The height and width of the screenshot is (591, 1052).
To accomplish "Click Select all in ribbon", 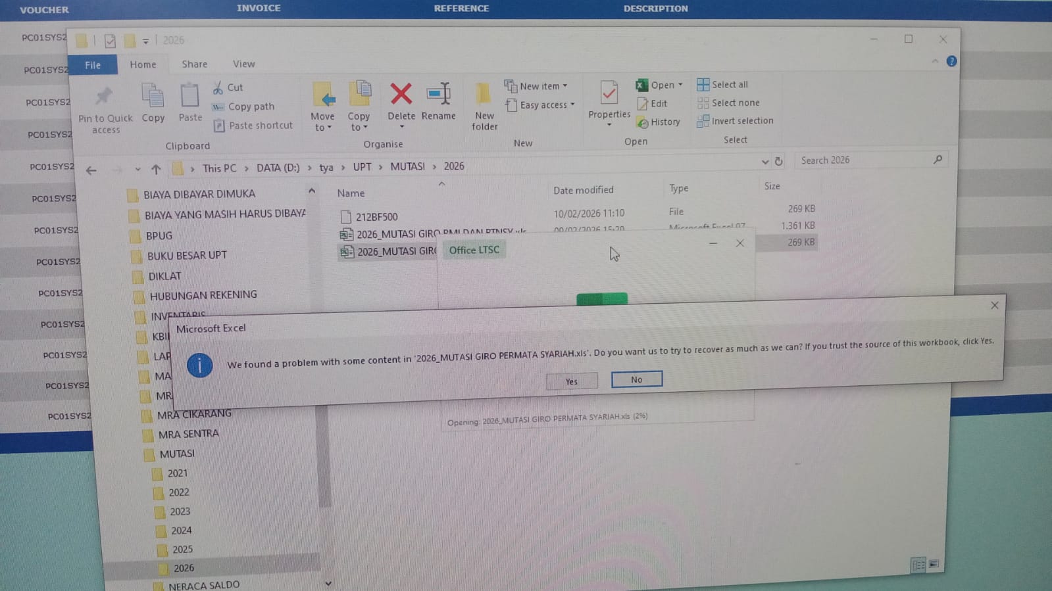I will [x=722, y=84].
